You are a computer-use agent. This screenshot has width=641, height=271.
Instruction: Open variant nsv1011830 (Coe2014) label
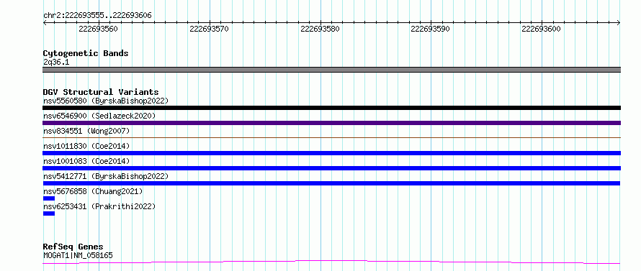(x=86, y=146)
